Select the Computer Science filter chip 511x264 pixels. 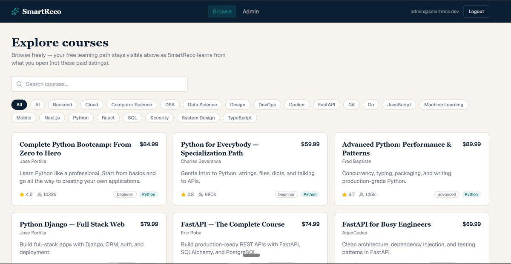pyautogui.click(x=132, y=105)
